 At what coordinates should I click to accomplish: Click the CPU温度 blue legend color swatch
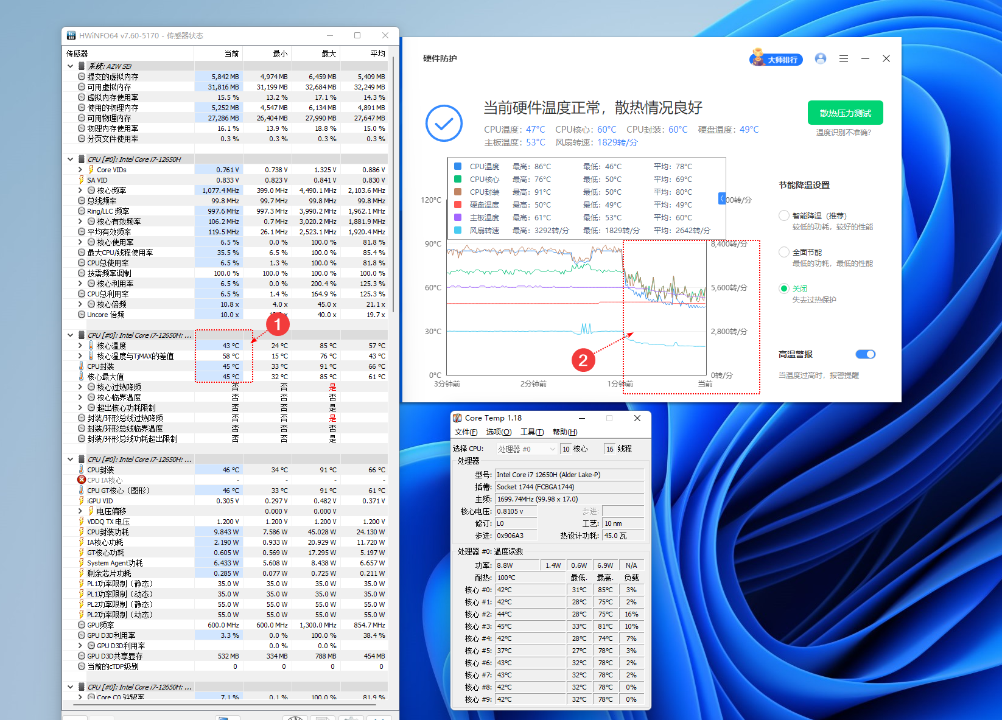click(x=458, y=166)
